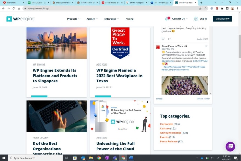This screenshot has height=161, width=241.
Task: Open the Chrome three-dot menu
Action: (238, 9)
